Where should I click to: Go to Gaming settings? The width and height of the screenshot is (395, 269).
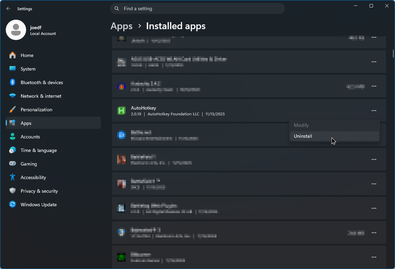coord(53,164)
